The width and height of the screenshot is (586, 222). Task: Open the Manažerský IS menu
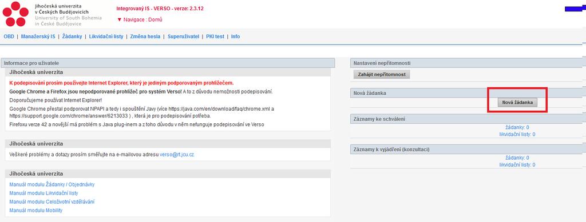[38, 37]
